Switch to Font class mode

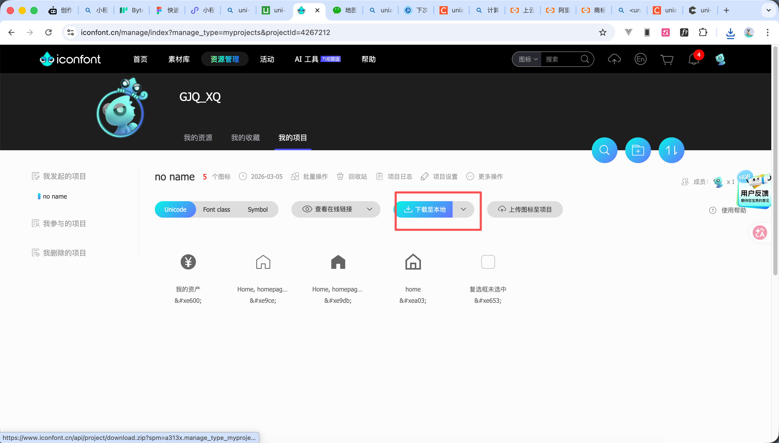click(216, 209)
